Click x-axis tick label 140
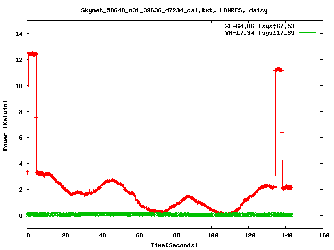Screen dimensions: 334x250 287,235
